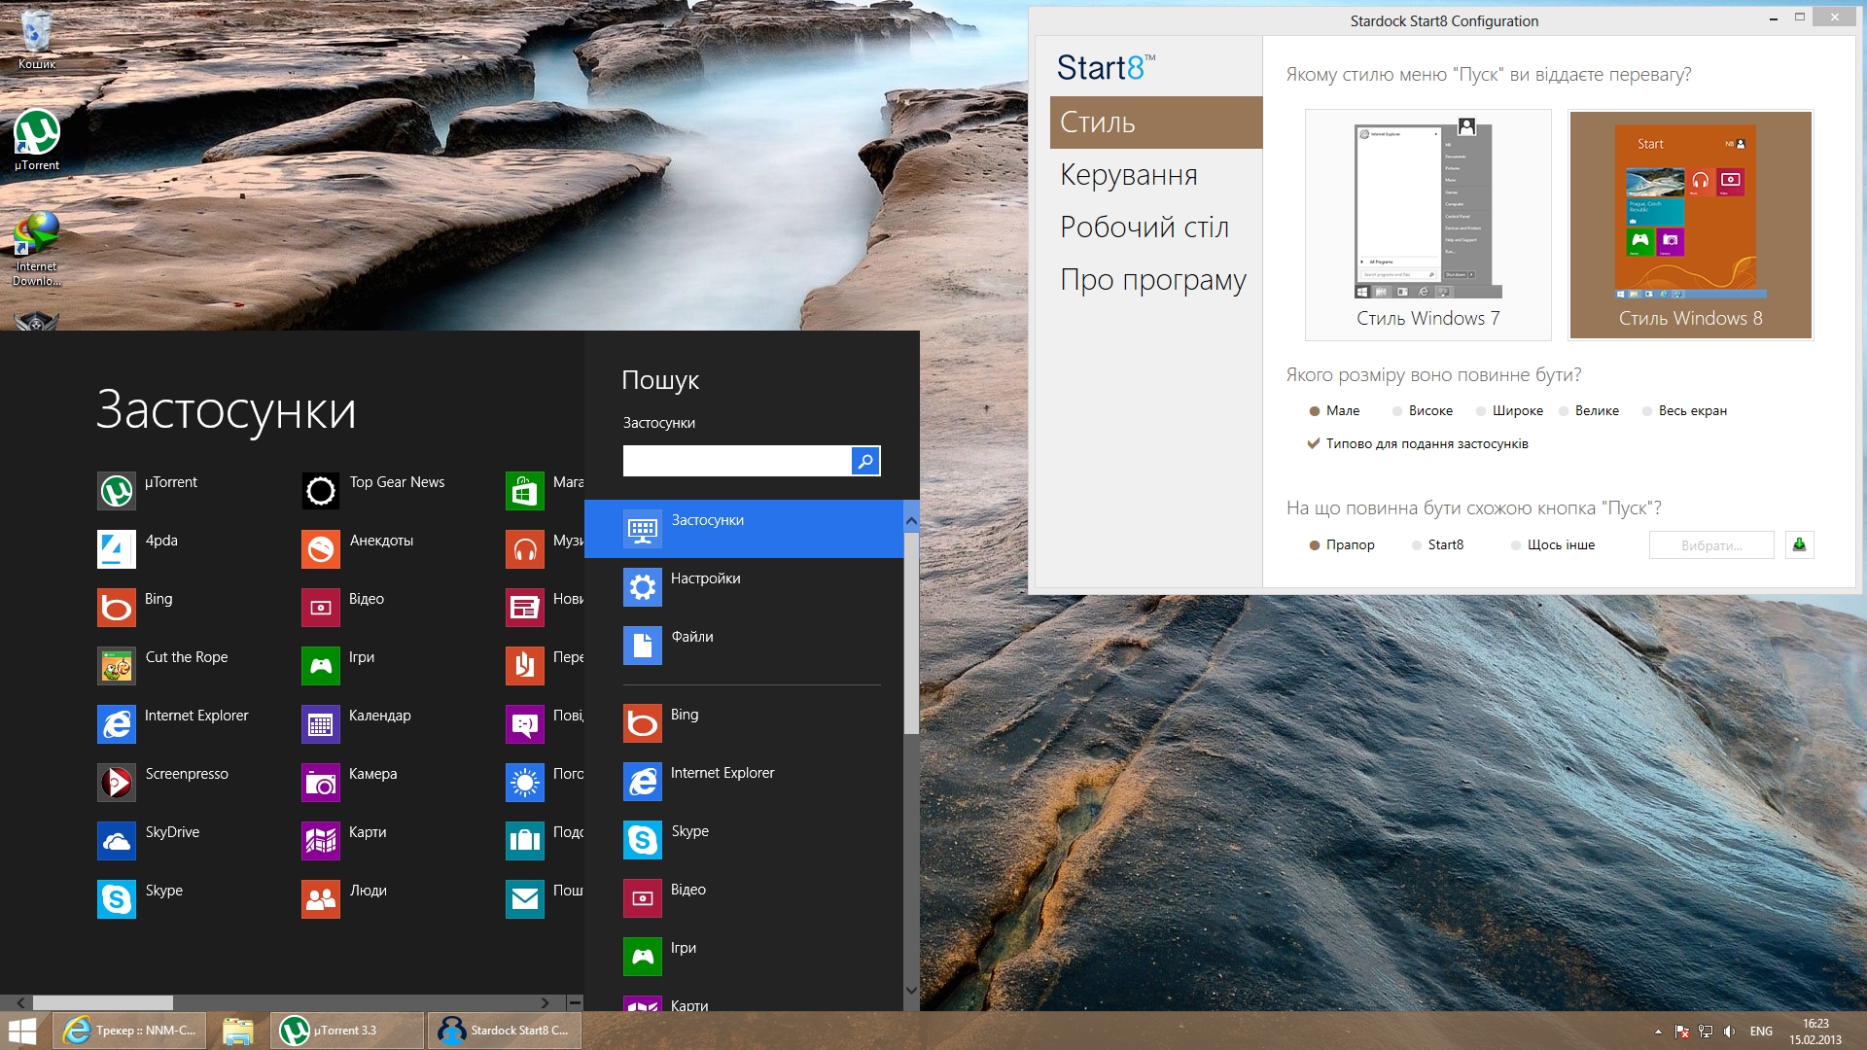Screen dimensions: 1867x1050
Task: Click the green download icon beside Вибрати
Action: click(x=1799, y=544)
